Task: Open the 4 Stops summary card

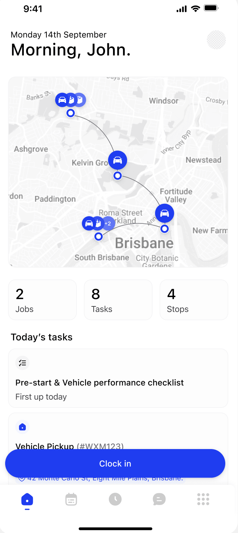Action: (x=194, y=299)
